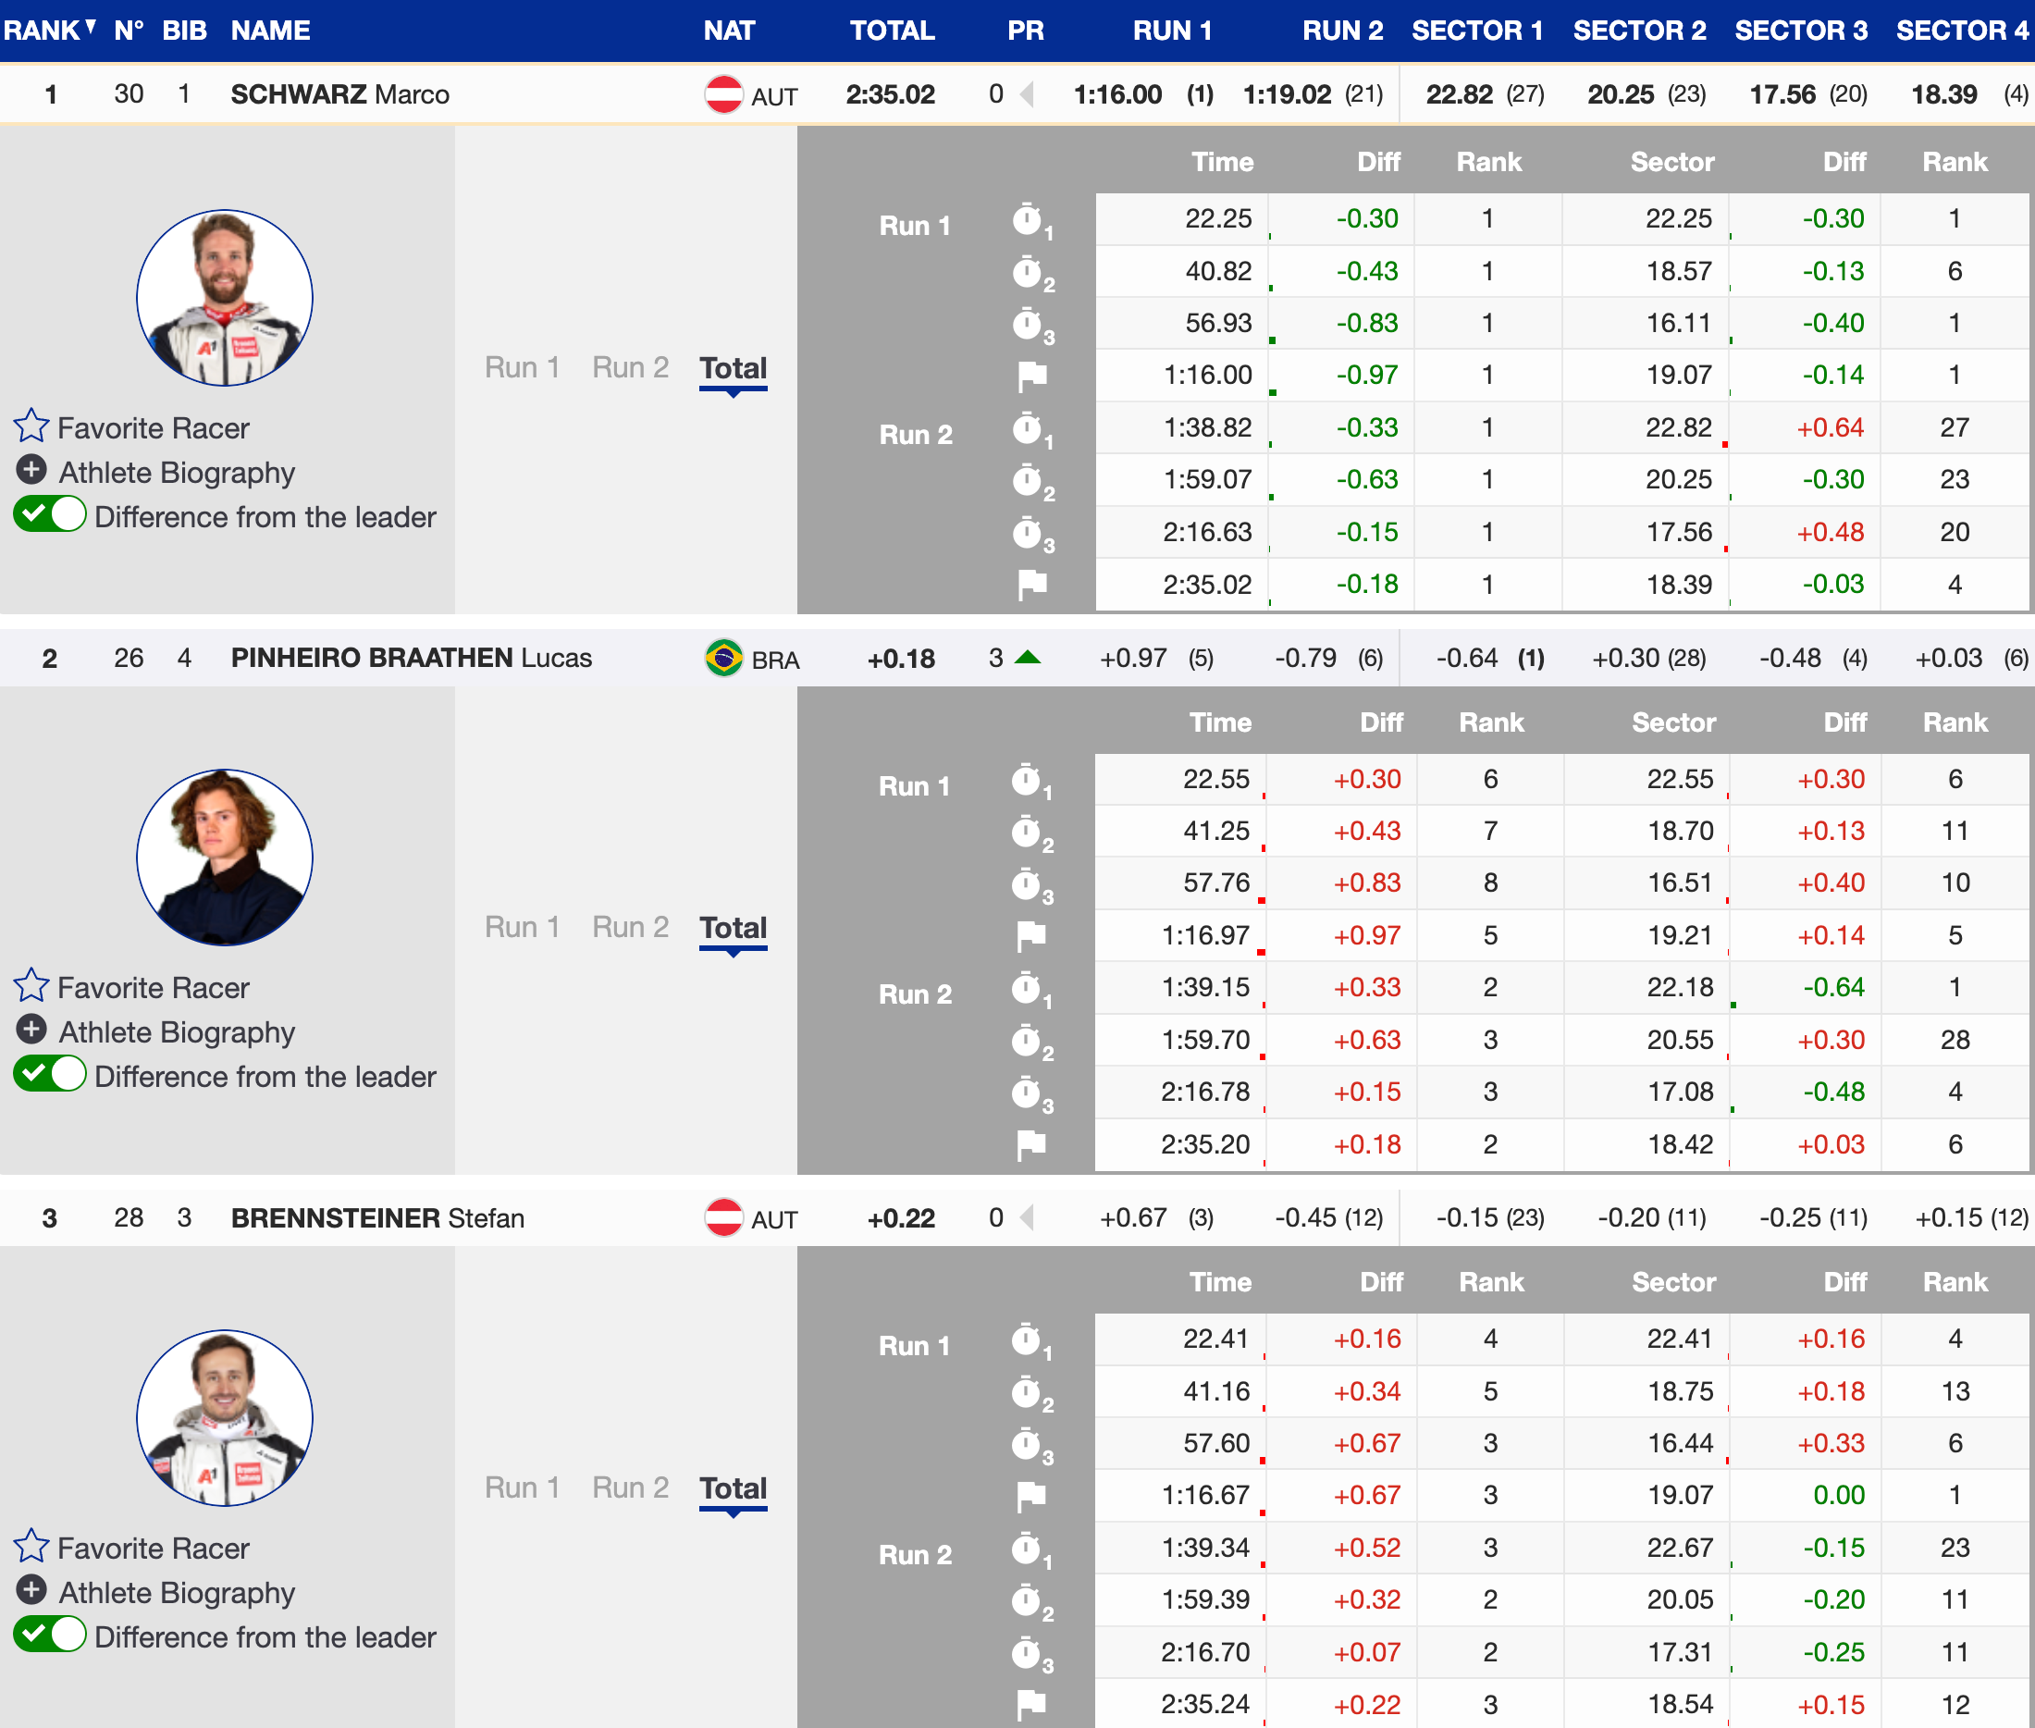Screen dimensions: 2035x1728
Task: Click Schwarz's Run 2 first-split stopwatch icon
Action: (x=1029, y=429)
